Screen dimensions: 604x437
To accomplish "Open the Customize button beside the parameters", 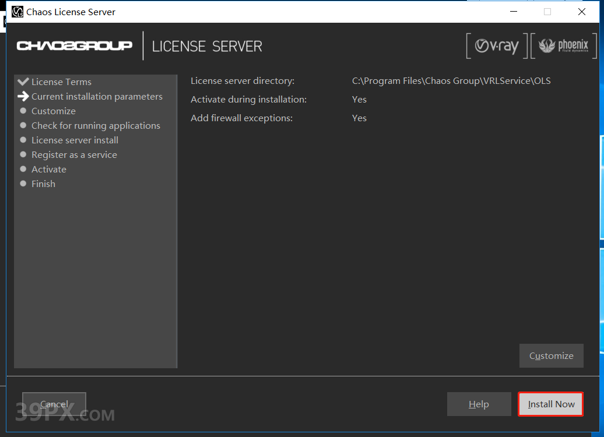I will tap(551, 356).
